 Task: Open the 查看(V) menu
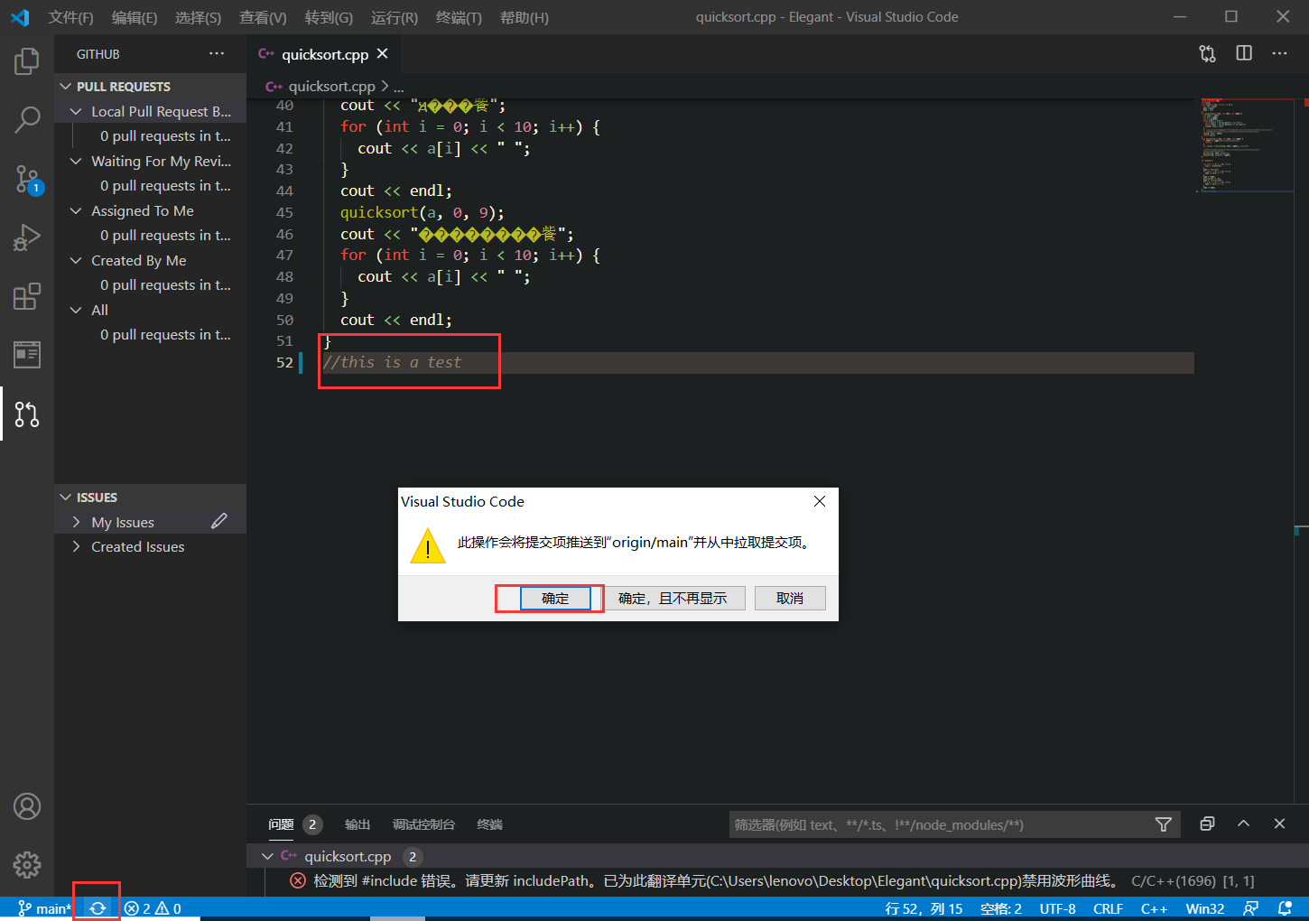[263, 17]
